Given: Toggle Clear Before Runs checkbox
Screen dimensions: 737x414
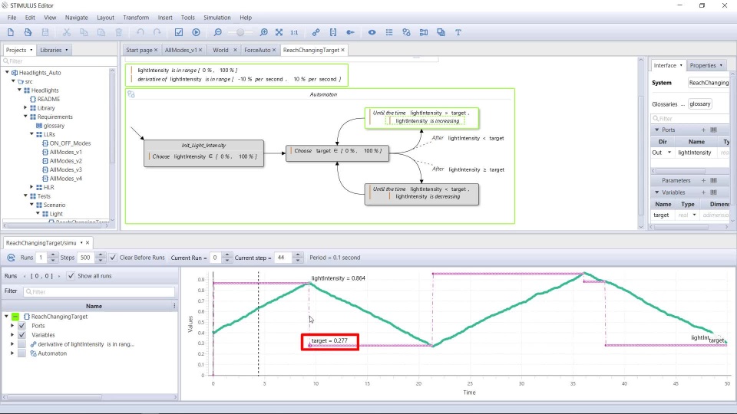Looking at the screenshot, I should tap(113, 258).
